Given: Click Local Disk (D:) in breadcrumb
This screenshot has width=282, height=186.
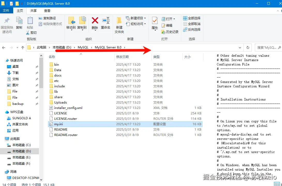Looking at the screenshot, I should [62, 47].
